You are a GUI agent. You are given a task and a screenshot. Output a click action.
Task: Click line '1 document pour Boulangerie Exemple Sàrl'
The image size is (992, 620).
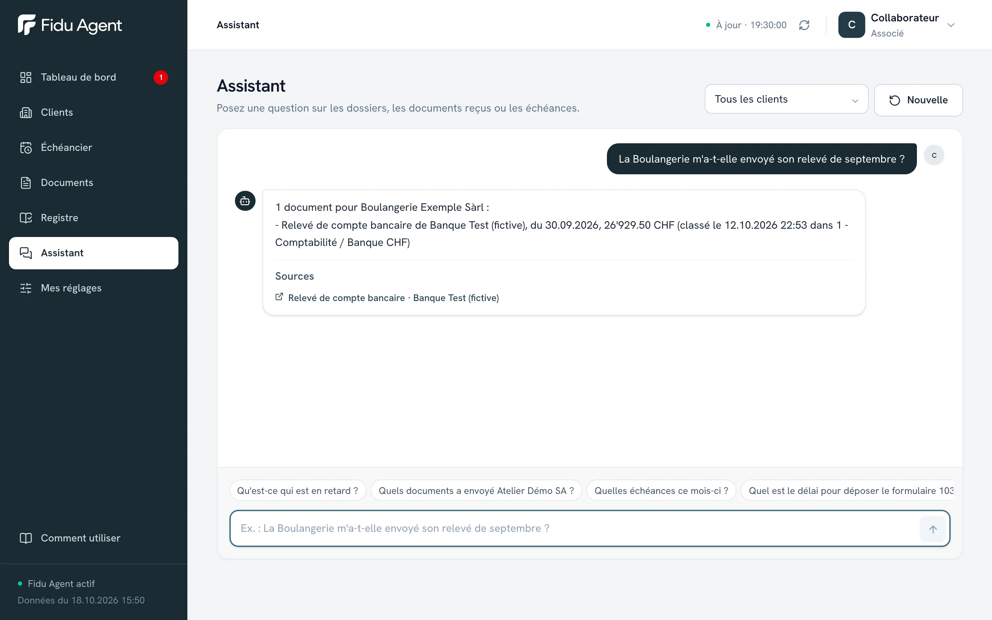point(382,207)
